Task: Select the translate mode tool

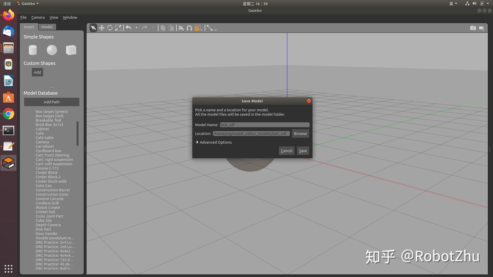Action: pos(102,28)
